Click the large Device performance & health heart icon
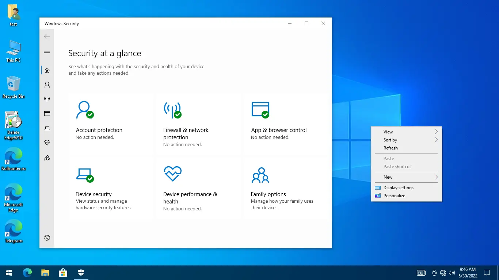499x280 pixels. (x=172, y=174)
